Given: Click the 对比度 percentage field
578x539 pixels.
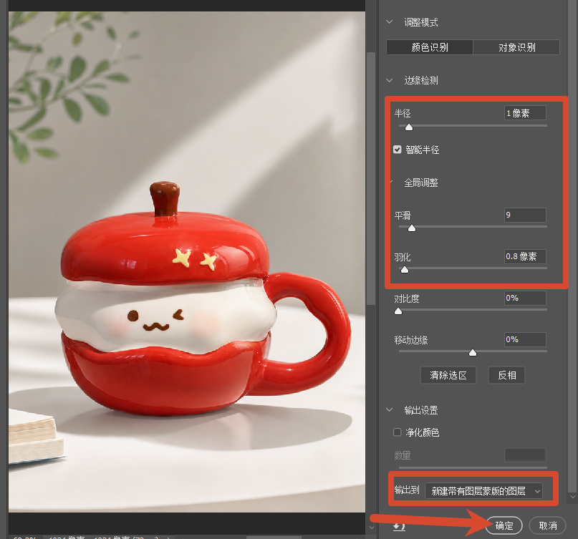Looking at the screenshot, I should pyautogui.click(x=525, y=298).
